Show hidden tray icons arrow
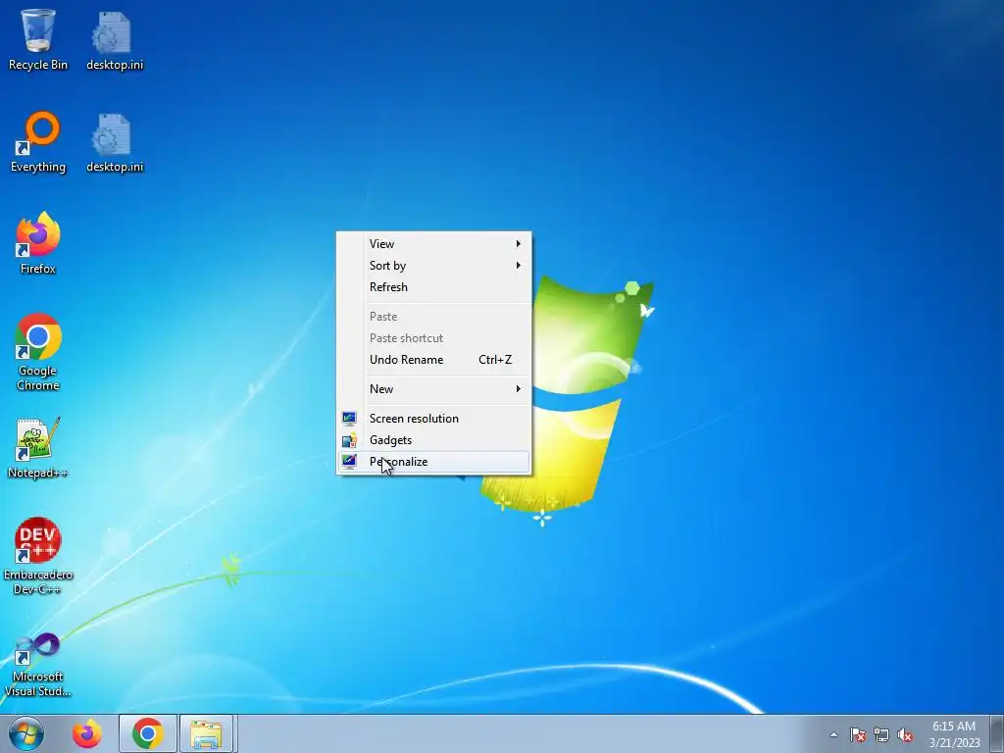Screen dimensions: 1004x753 pyautogui.click(x=833, y=734)
